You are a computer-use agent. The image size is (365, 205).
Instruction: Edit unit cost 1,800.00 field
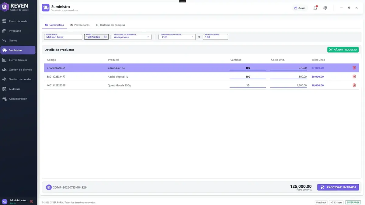click(288, 85)
